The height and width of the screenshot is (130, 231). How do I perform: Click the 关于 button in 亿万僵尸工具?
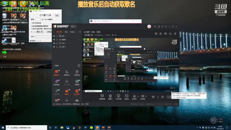click(57, 16)
